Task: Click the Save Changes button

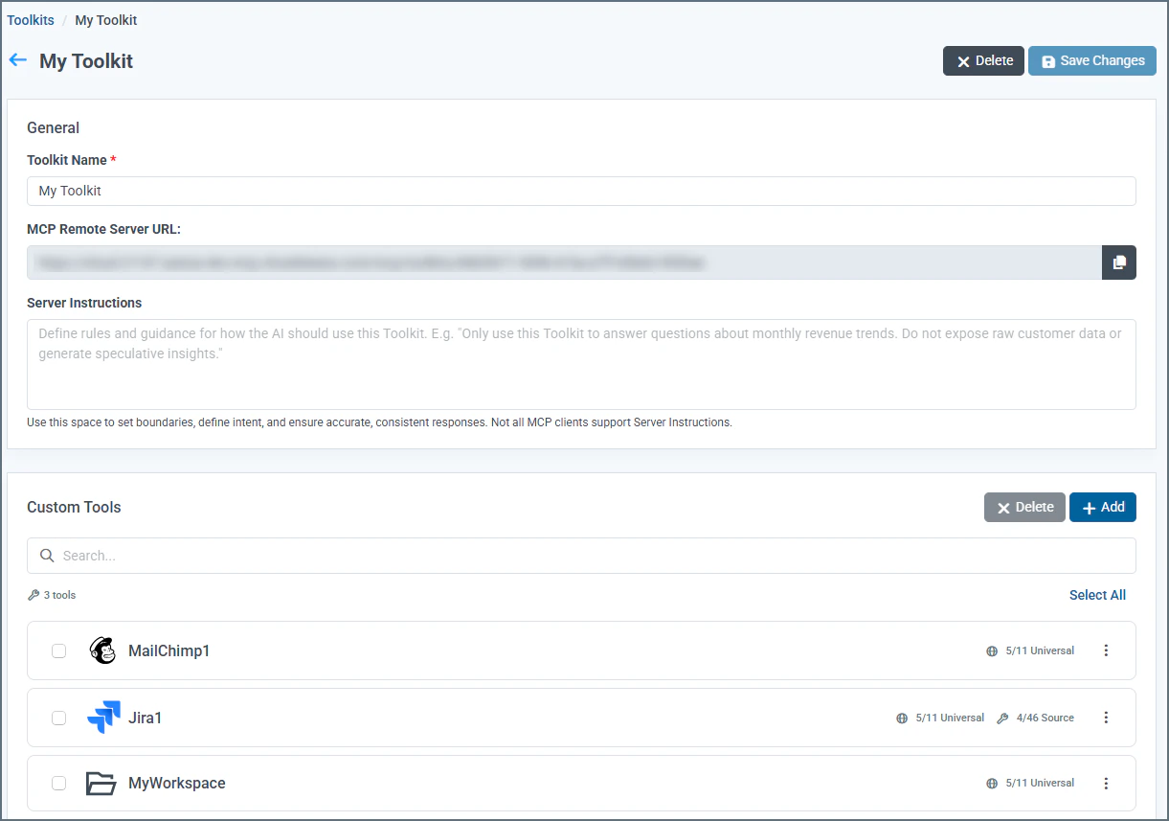Action: coord(1091,60)
